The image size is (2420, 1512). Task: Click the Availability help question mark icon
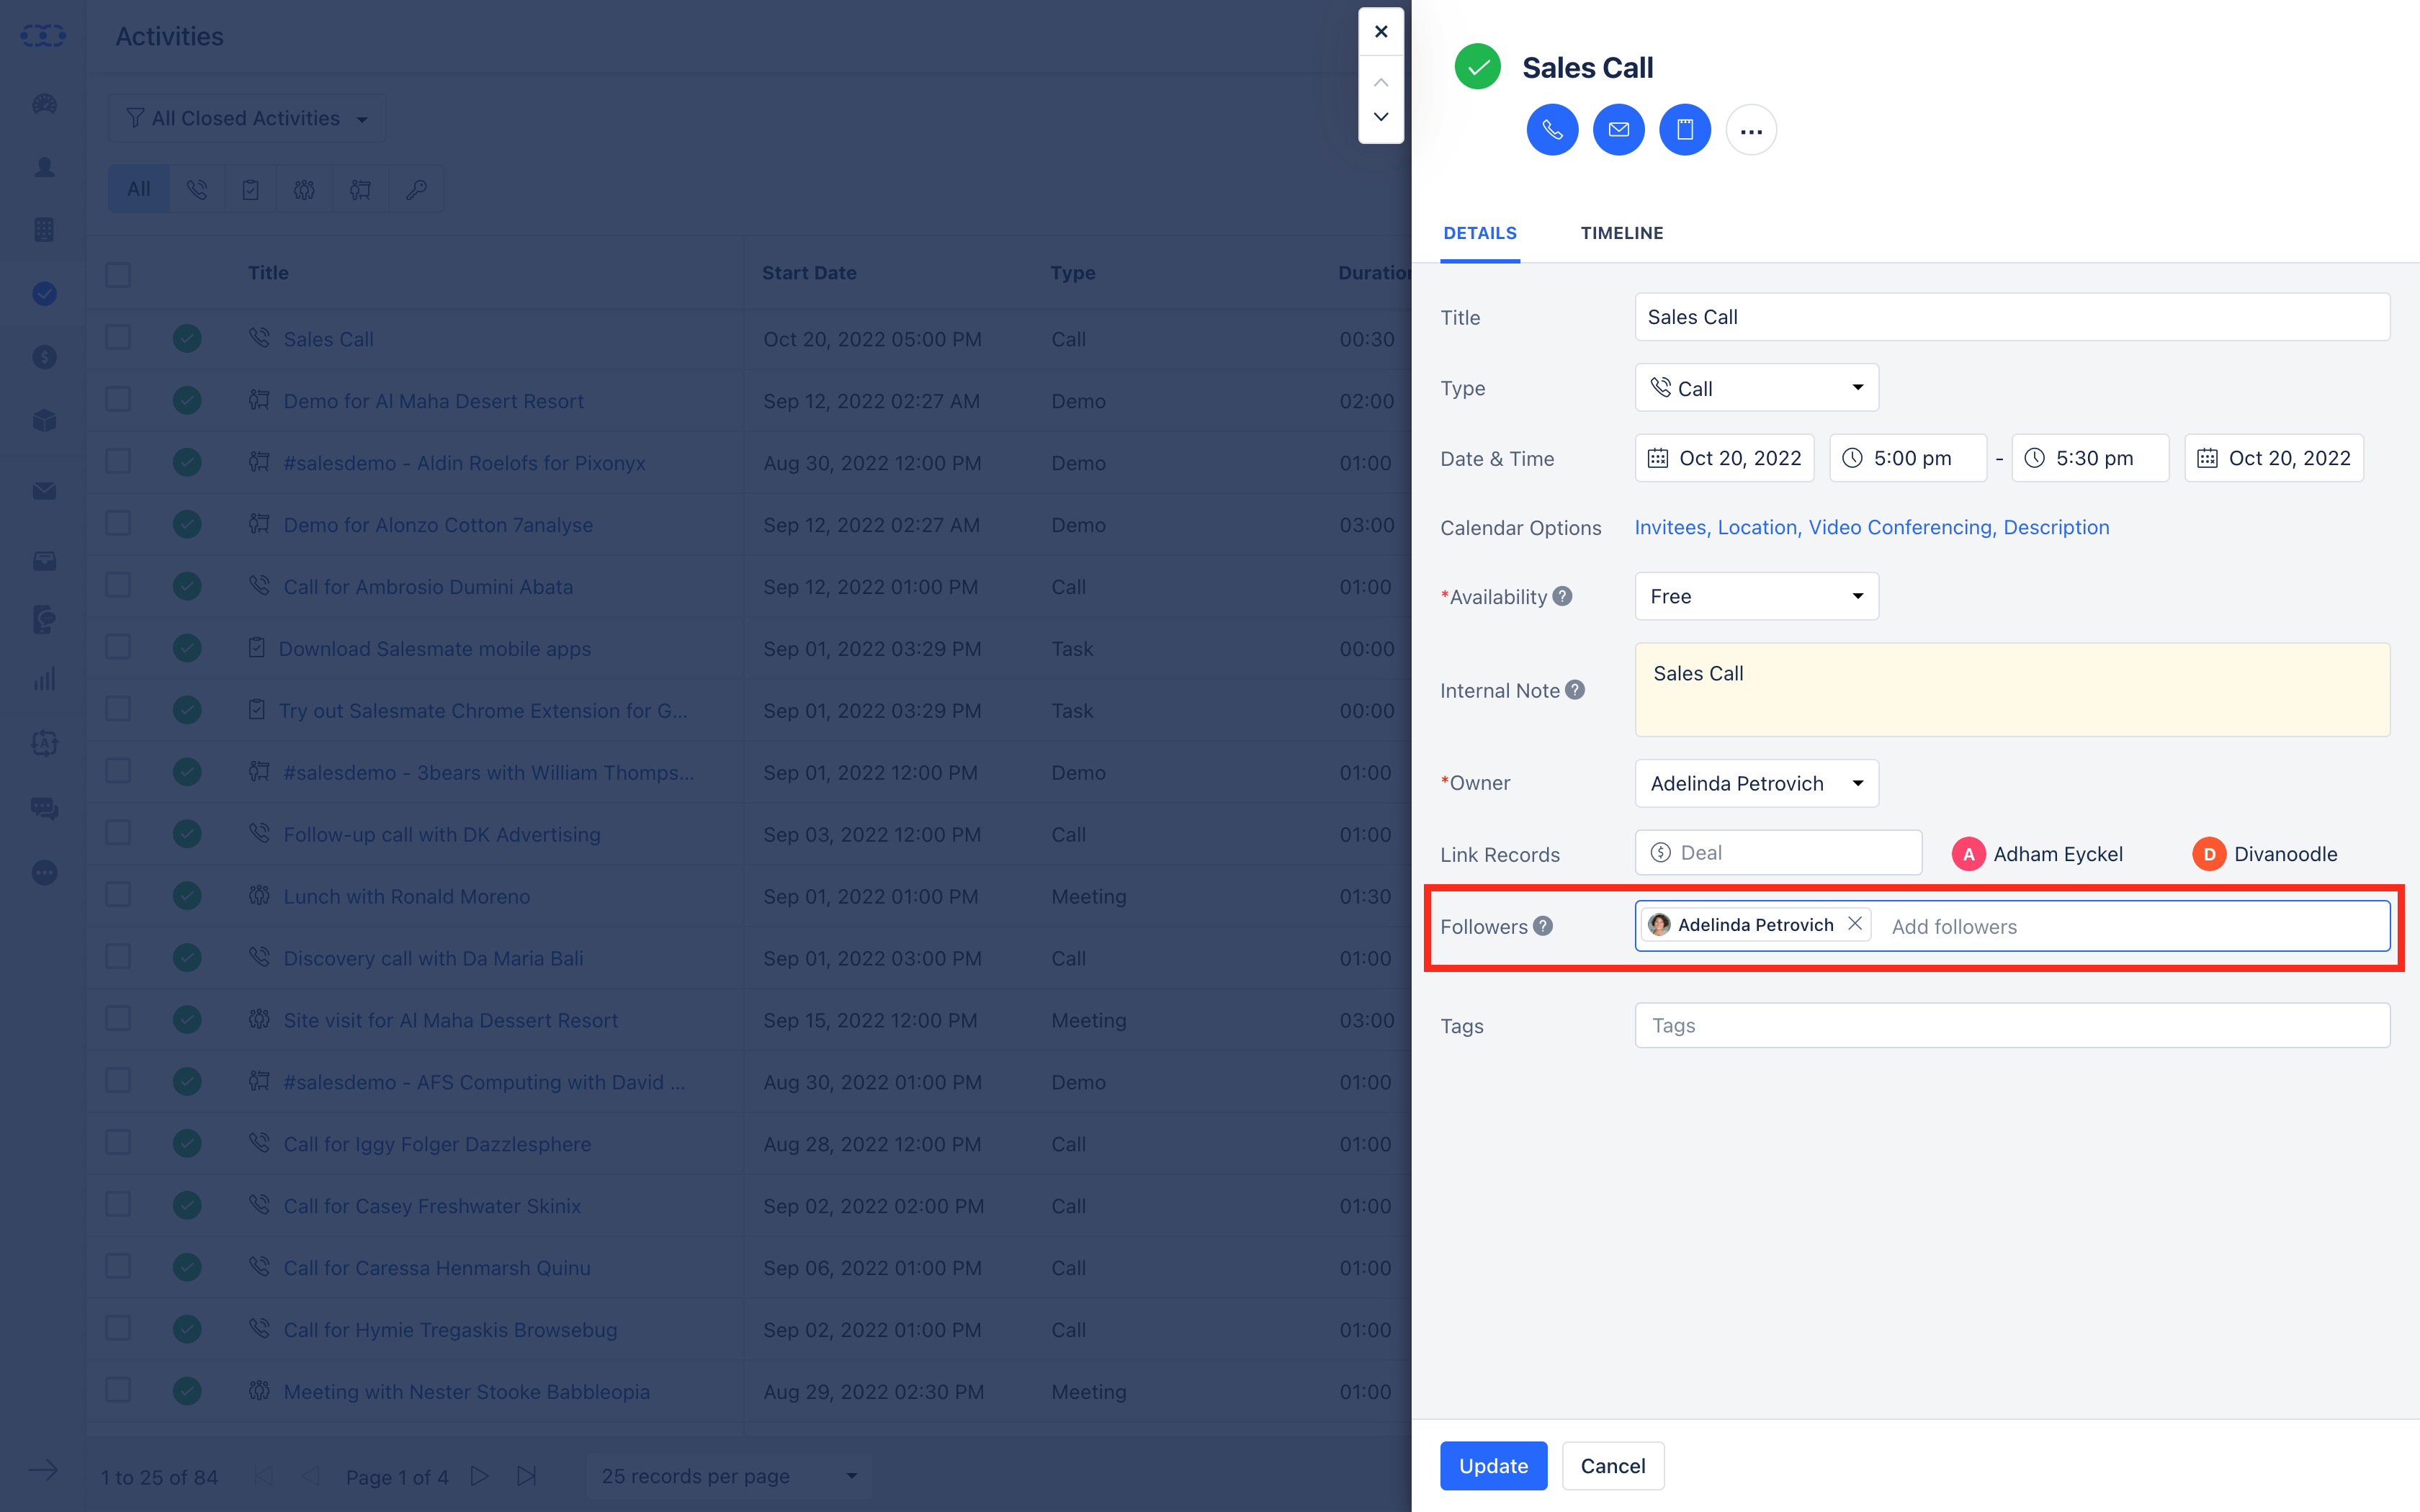click(x=1563, y=596)
